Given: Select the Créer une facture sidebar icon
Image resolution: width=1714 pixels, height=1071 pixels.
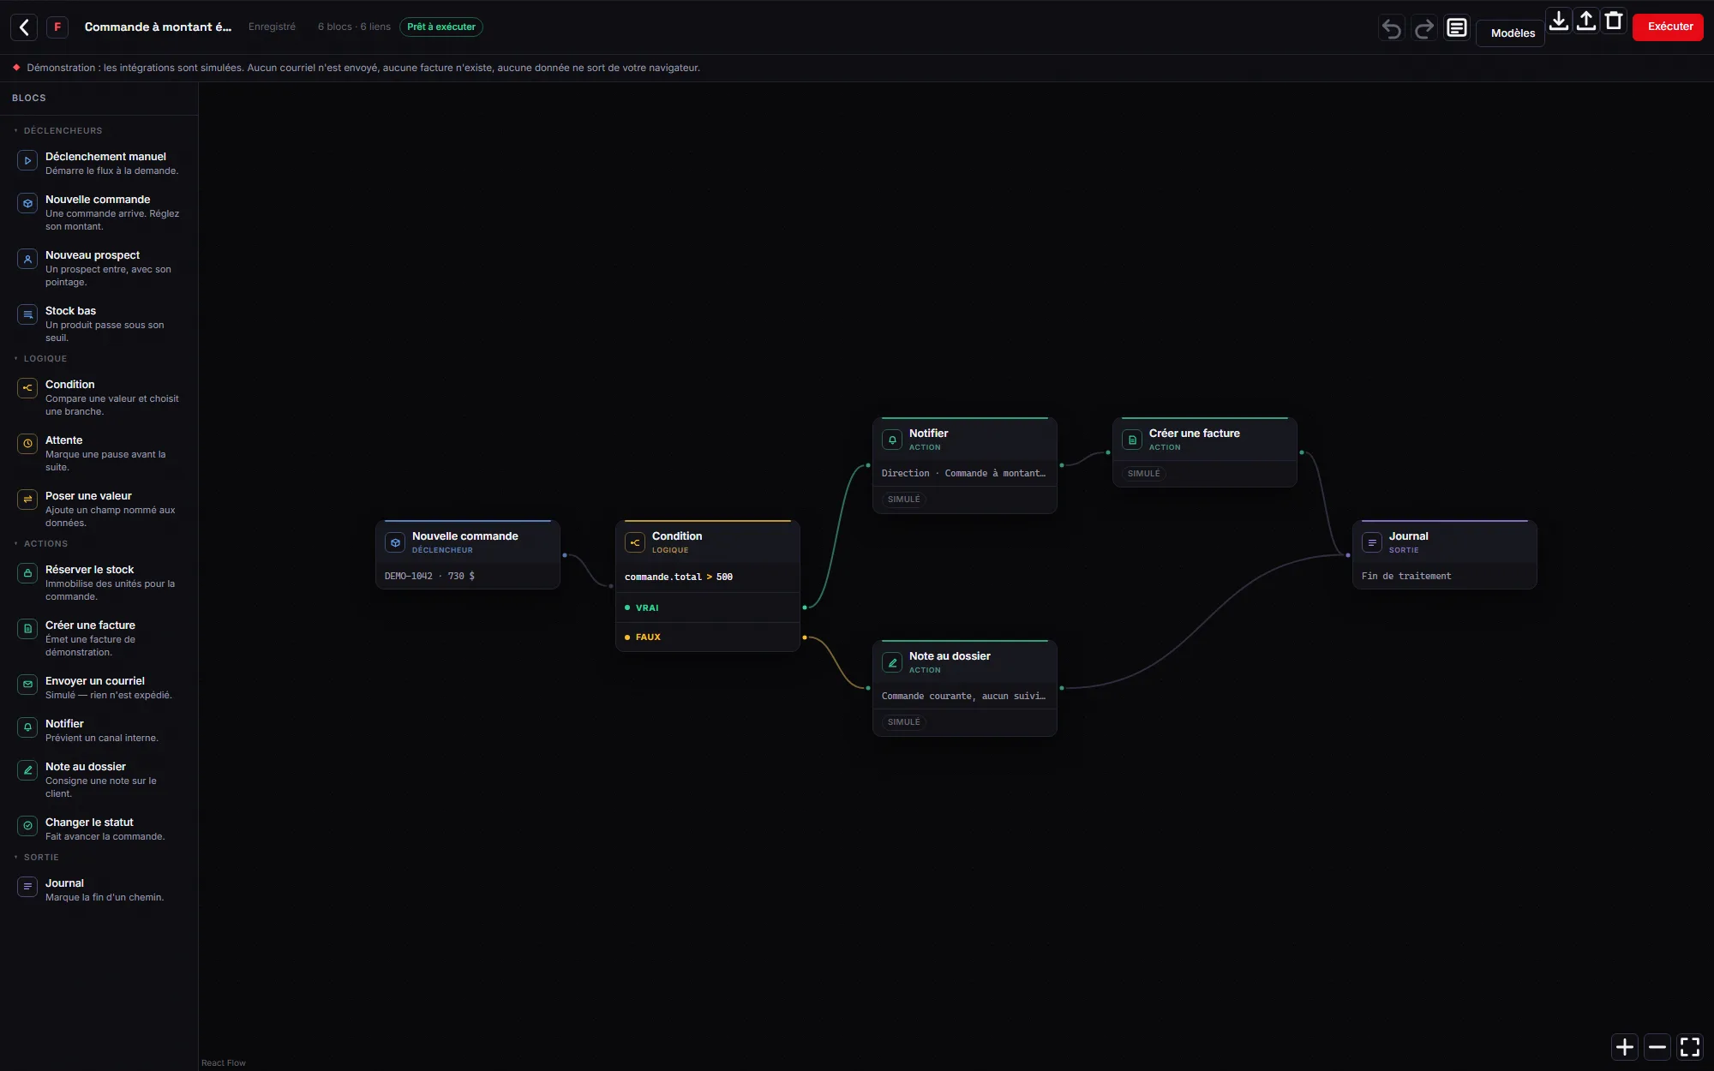Looking at the screenshot, I should click(x=27, y=629).
